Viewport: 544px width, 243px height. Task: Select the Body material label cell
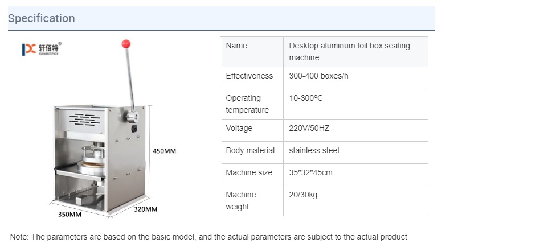point(252,153)
